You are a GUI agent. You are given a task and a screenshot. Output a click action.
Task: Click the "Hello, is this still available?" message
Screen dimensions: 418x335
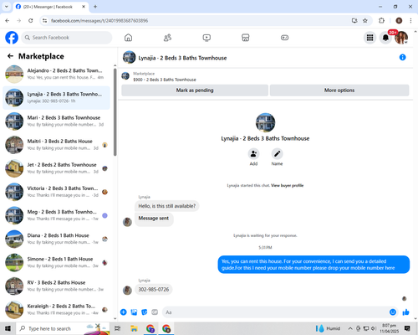(167, 206)
